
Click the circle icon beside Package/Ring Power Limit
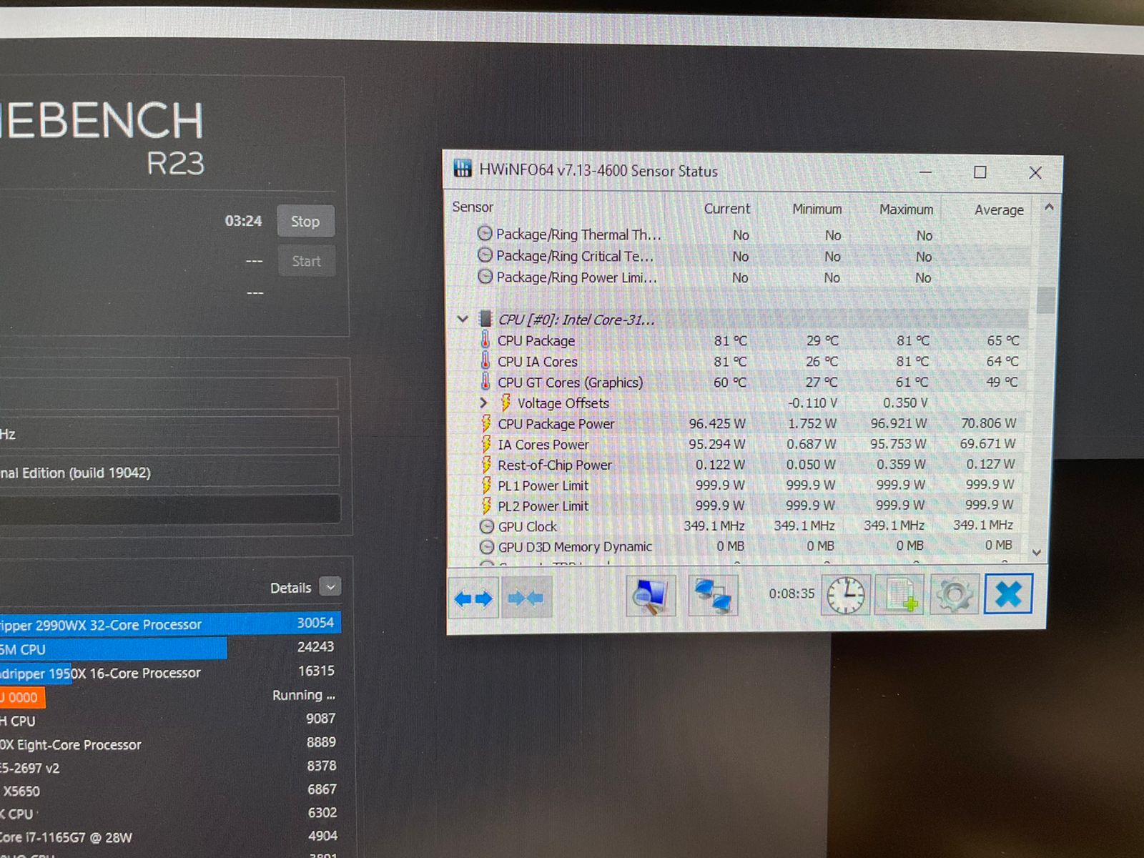485,276
